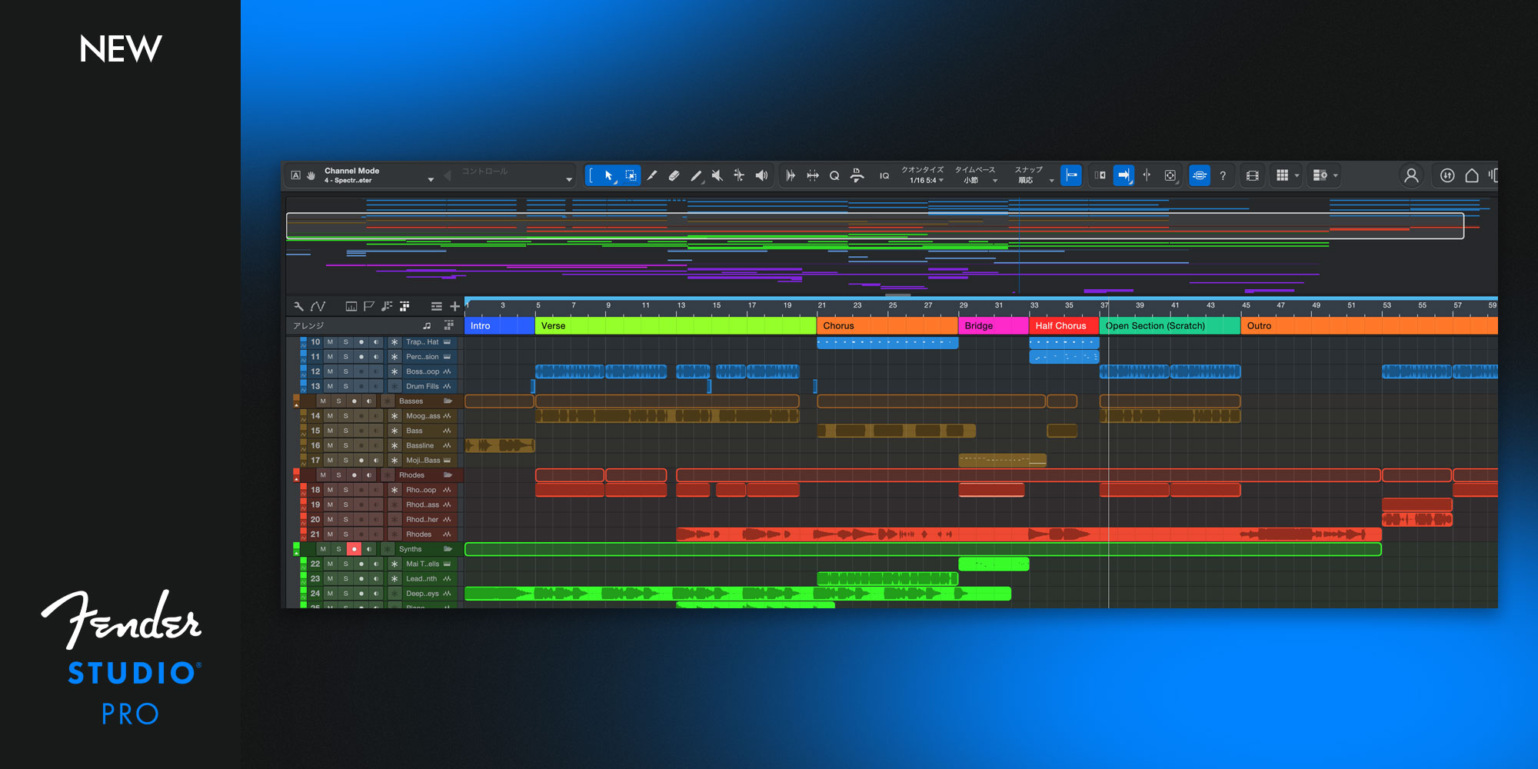
Task: Pick the Paint pencil tool
Action: [x=695, y=176]
